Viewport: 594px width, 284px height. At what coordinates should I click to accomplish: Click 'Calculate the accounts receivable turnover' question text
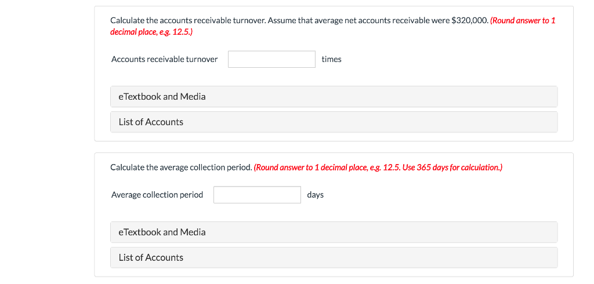(x=189, y=20)
